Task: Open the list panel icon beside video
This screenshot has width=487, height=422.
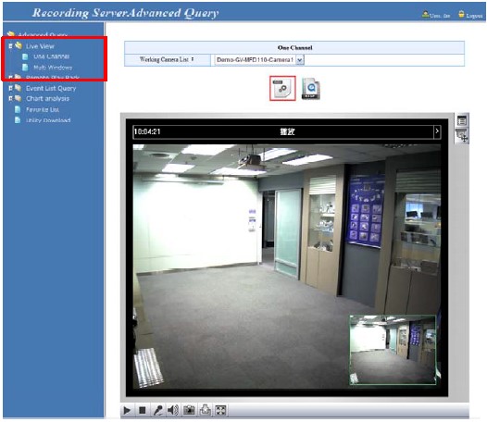Action: (x=462, y=120)
